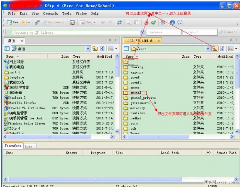This screenshot has width=240, height=187.
Task: Expand the local 桌面 path dropdown
Action: click(88, 49)
